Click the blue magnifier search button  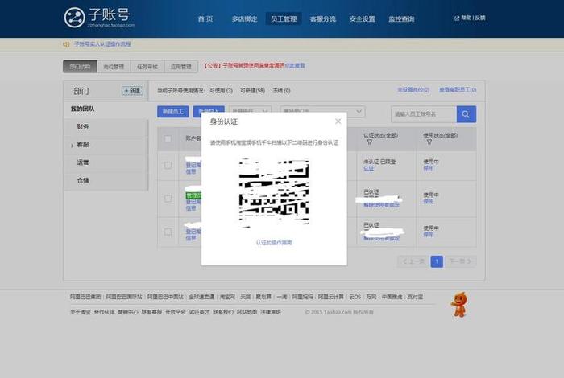click(467, 114)
